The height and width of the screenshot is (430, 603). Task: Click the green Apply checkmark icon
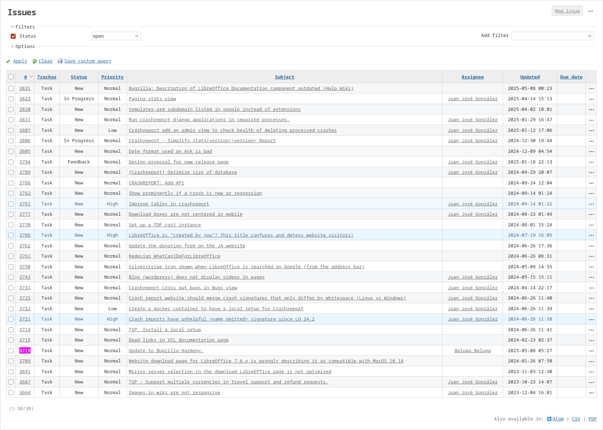[8, 61]
